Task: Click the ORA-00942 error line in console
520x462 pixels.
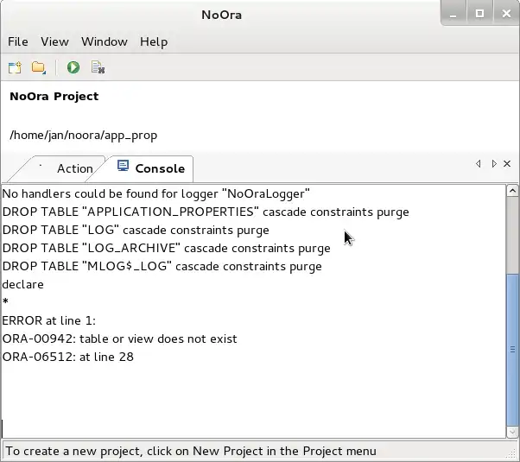Action: (x=119, y=339)
